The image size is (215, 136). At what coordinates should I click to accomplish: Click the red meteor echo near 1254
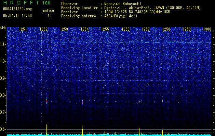pyautogui.click(x=82, y=102)
